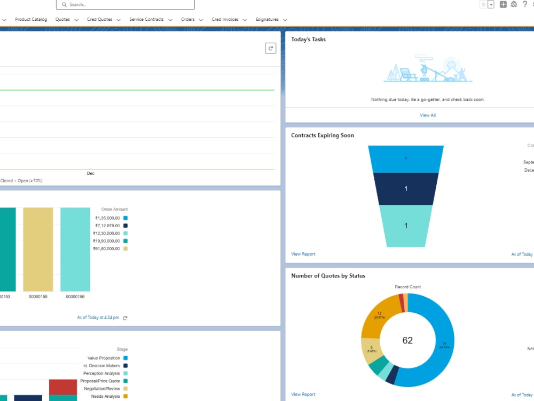Click the Number of Quotes by Status heading

click(x=328, y=276)
